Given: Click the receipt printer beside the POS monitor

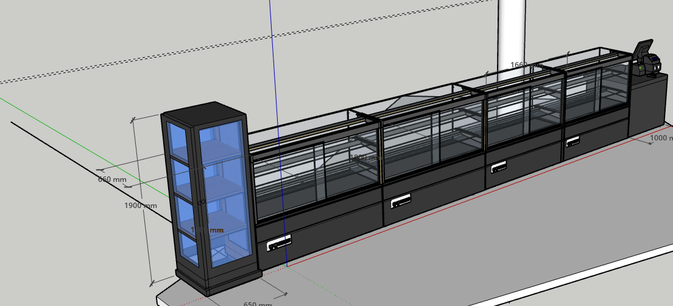Looking at the screenshot, I should pos(652,63).
